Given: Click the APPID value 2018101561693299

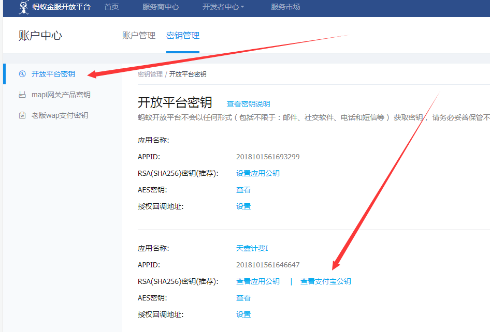Looking at the screenshot, I should pos(268,157).
